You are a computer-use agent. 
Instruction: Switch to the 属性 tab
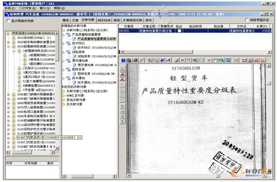tap(66, 20)
